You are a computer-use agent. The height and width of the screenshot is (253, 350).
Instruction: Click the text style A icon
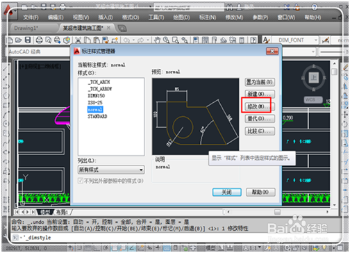click(x=267, y=40)
